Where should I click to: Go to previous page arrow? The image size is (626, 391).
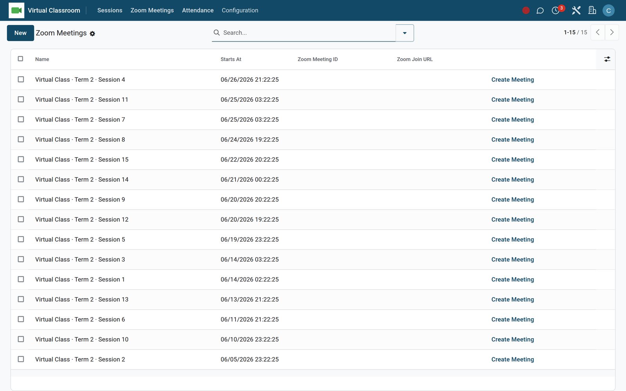[x=597, y=32]
